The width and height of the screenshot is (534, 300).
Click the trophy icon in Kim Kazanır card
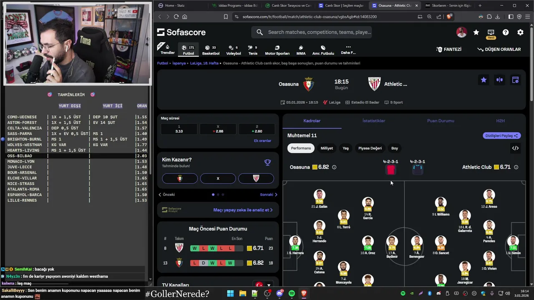tap(267, 162)
